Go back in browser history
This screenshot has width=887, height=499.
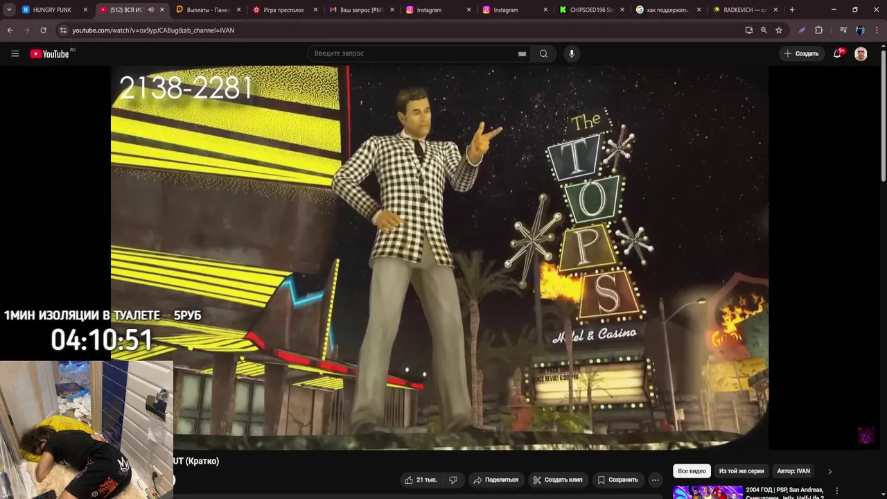point(10,30)
